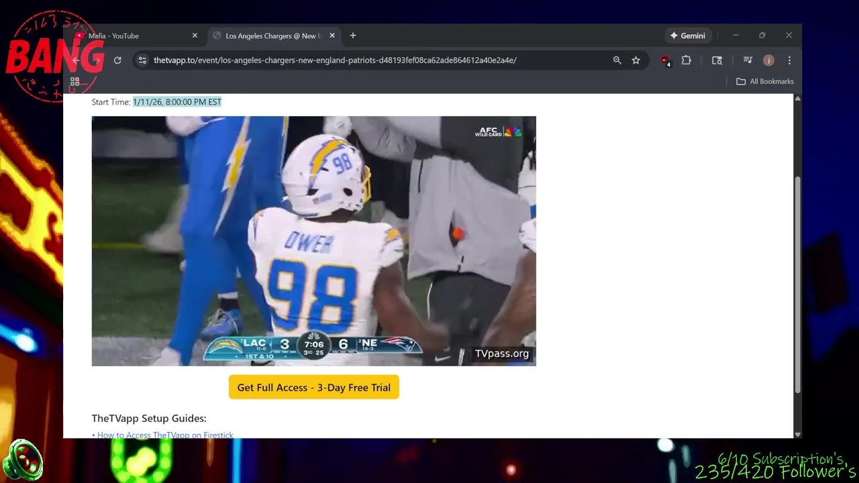Switch to the Mafia - YouTube tab
The height and width of the screenshot is (483, 859).
(x=113, y=36)
